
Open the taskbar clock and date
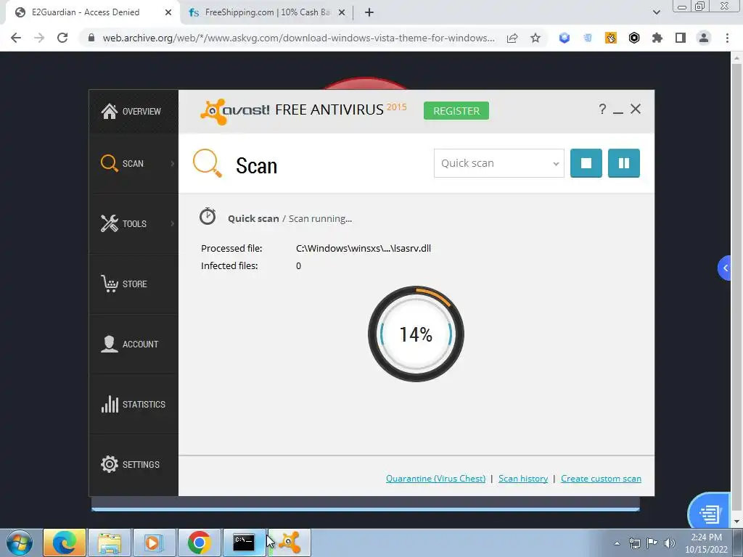[706, 543]
